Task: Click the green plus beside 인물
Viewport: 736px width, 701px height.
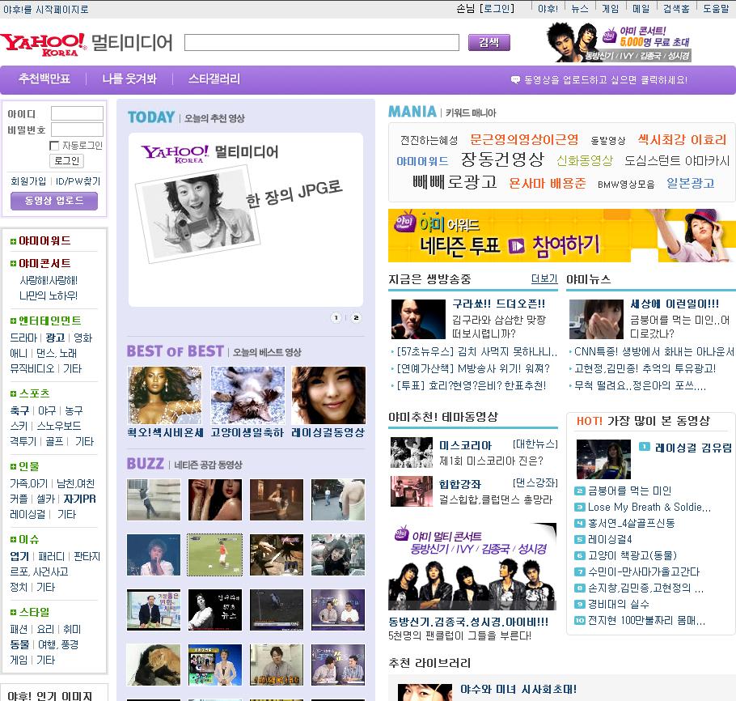Action: (13, 466)
